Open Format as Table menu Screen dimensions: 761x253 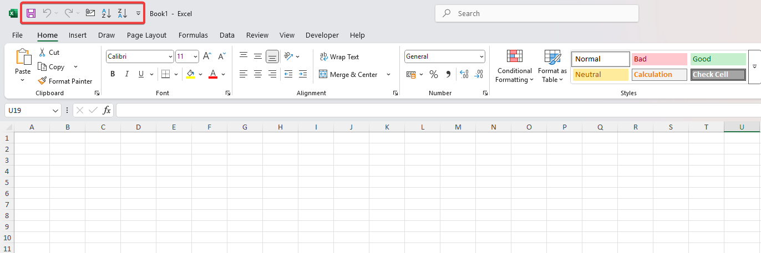tap(552, 66)
